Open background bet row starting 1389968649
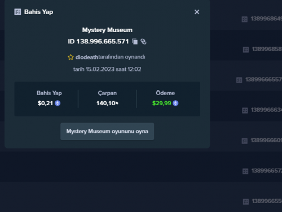The width and height of the screenshot is (282, 212). (266, 19)
